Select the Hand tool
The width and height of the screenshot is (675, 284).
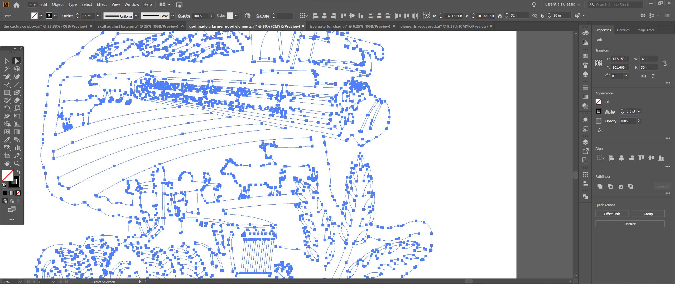(7, 164)
